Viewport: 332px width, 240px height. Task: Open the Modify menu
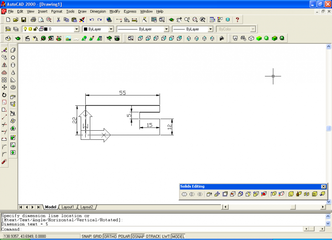115,11
